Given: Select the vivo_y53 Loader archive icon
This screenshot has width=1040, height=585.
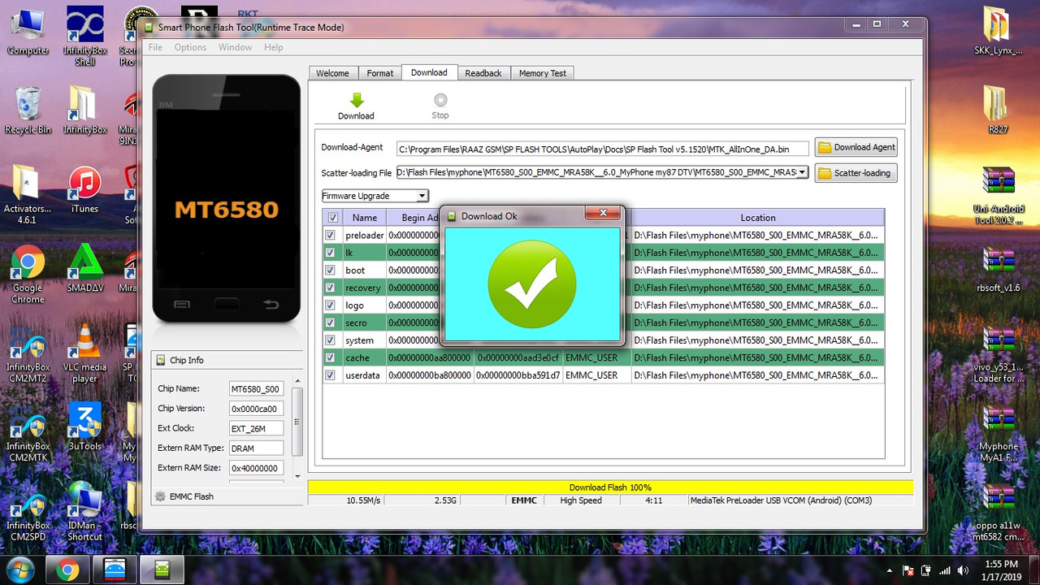Looking at the screenshot, I should [x=998, y=354].
